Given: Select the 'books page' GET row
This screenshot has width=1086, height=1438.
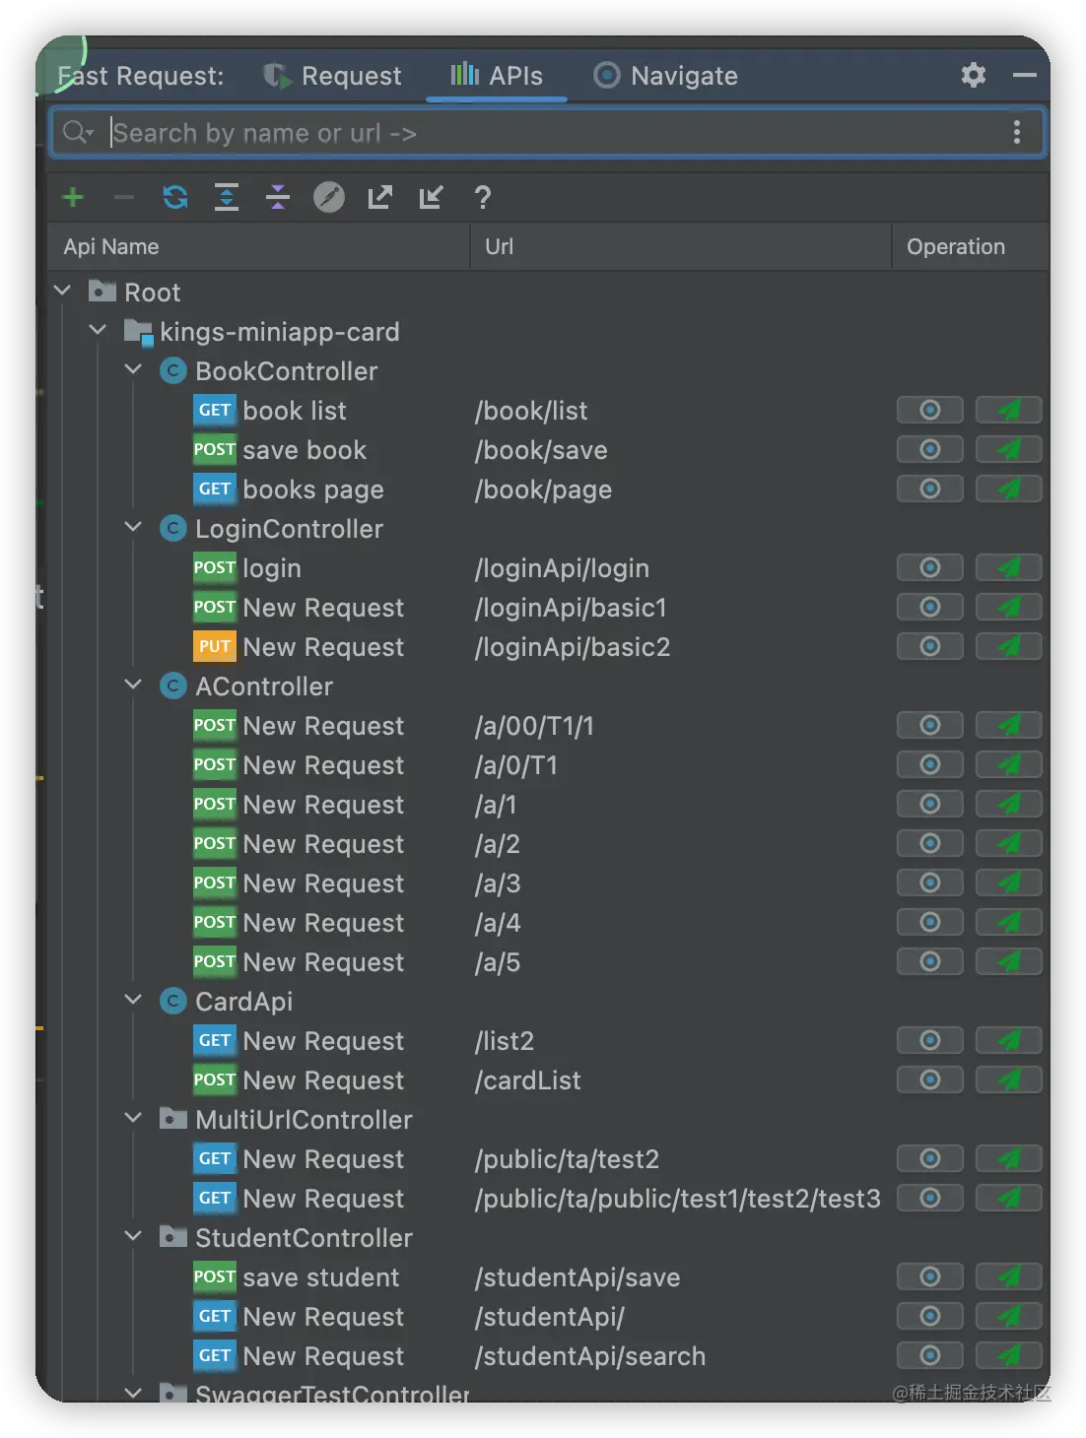Looking at the screenshot, I should pos(549,489).
